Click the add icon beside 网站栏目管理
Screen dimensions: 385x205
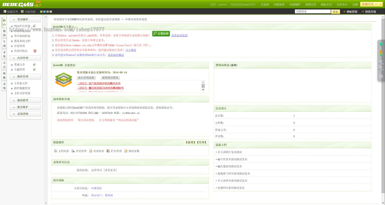click(x=34, y=26)
